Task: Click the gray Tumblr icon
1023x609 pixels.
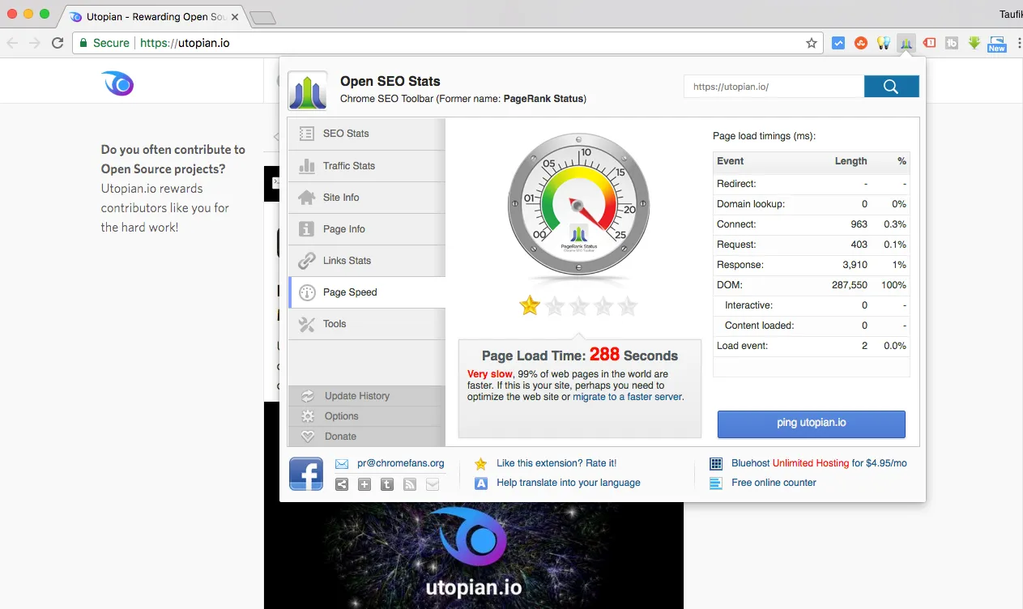Action: click(387, 484)
